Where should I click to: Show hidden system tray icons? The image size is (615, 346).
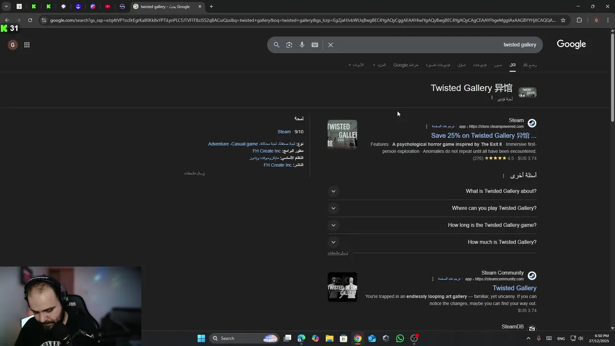click(529, 338)
